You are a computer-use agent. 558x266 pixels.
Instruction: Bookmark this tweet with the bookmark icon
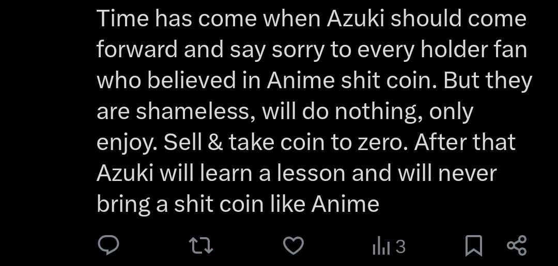[x=474, y=246]
